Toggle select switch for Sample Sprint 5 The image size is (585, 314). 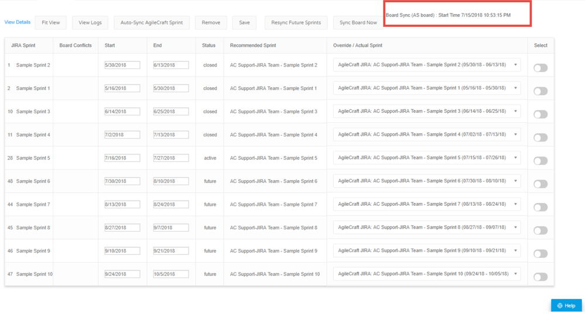pyautogui.click(x=540, y=161)
